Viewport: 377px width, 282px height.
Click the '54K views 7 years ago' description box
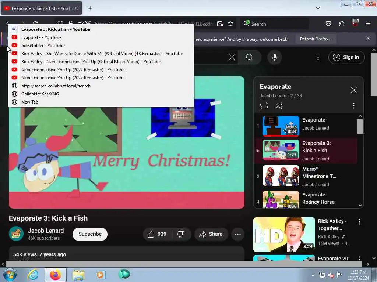coord(127,254)
